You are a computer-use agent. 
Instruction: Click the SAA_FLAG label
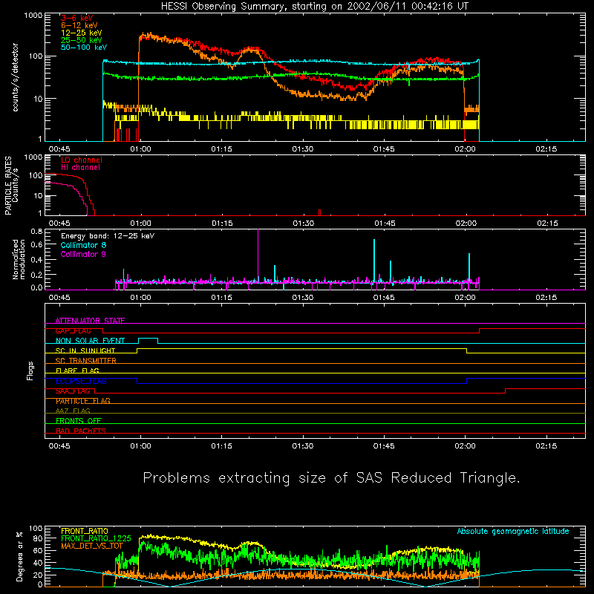coord(73,391)
